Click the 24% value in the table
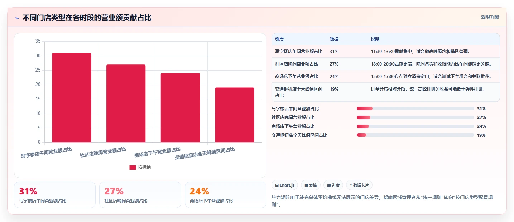Viewport: 514px width, 222px height. [x=334, y=77]
